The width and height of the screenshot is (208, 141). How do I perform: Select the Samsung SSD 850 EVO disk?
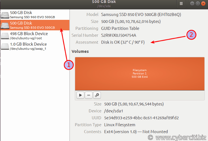coord(35,25)
